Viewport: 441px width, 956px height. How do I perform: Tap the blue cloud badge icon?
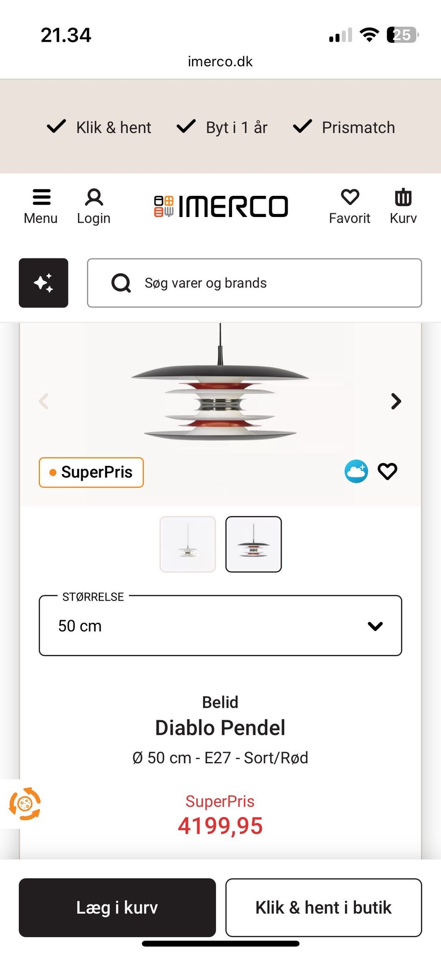click(x=356, y=471)
